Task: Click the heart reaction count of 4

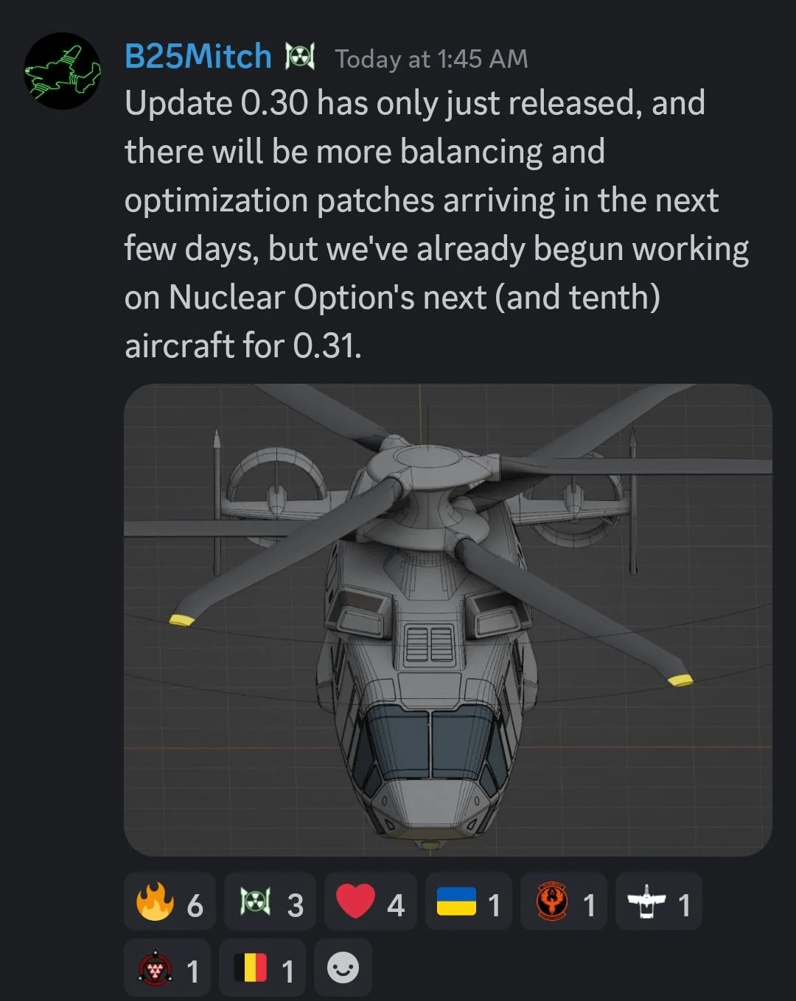Action: (396, 905)
